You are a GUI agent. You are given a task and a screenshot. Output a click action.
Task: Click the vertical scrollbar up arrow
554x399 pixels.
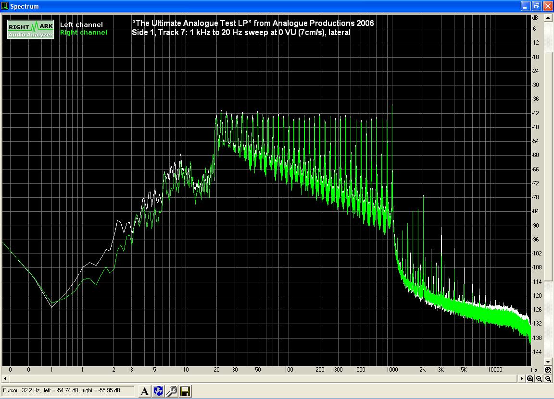(x=548, y=17)
